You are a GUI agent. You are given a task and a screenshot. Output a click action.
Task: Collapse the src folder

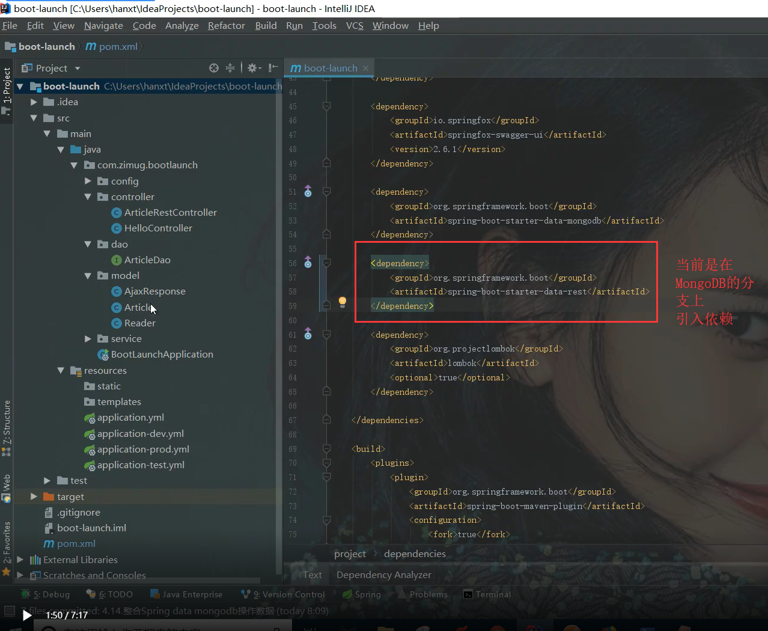[34, 118]
